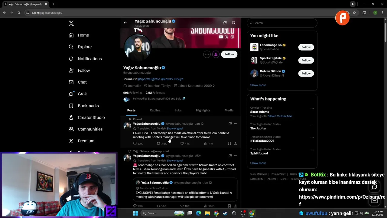This screenshot has width=387, height=218.
Task: Open Bookmarks from the sidebar
Action: (83, 106)
